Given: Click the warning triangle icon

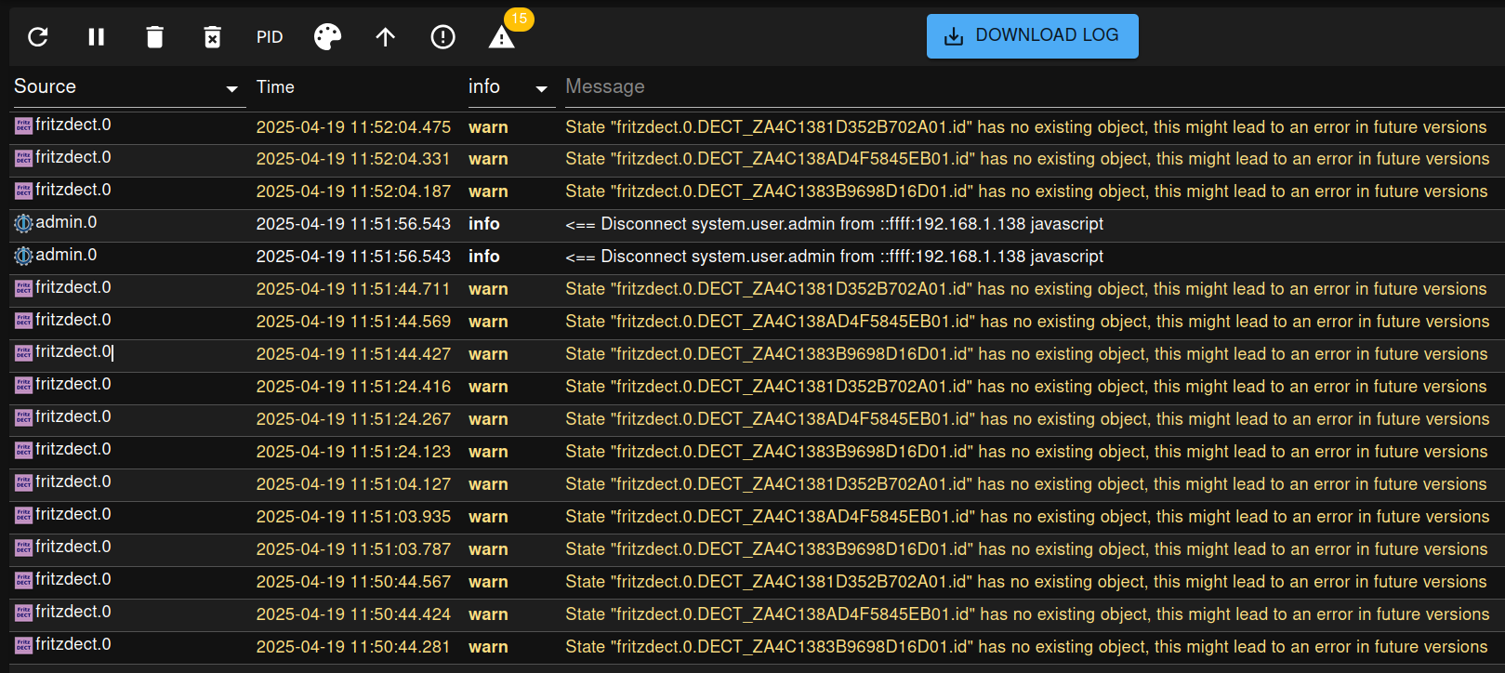Looking at the screenshot, I should click(501, 38).
